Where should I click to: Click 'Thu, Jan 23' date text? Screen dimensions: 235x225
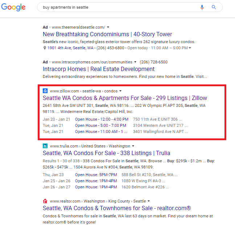pos(53,175)
